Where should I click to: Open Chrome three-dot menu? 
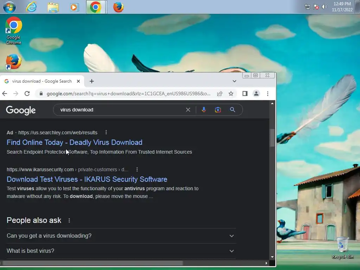click(x=268, y=94)
